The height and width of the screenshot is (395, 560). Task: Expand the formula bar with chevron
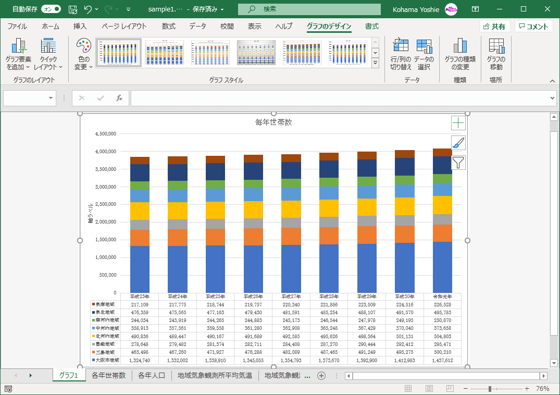coord(552,98)
